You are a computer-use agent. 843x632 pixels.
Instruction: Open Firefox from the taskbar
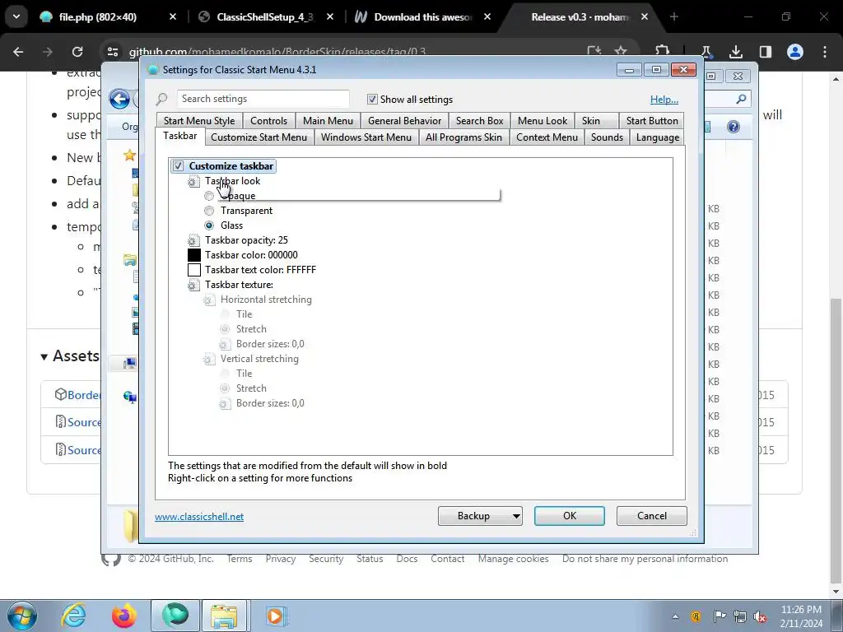pyautogui.click(x=123, y=616)
